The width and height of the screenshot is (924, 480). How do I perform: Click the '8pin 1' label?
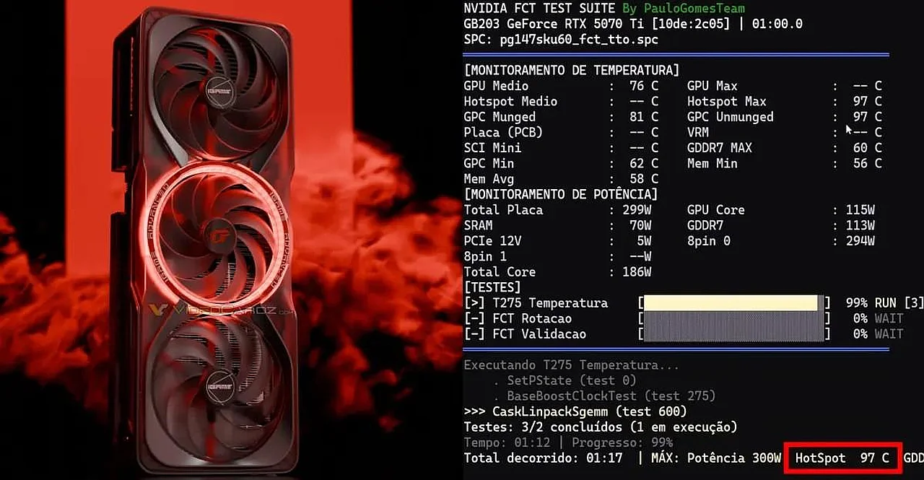point(485,256)
